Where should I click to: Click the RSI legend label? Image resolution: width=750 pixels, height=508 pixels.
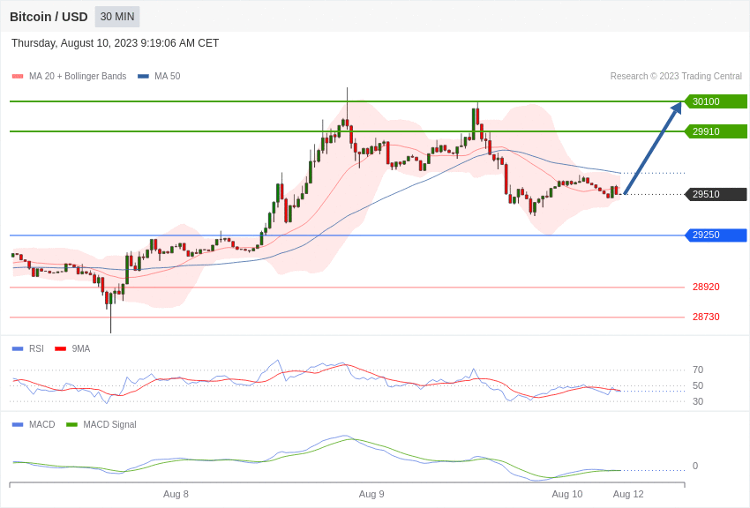[36, 349]
